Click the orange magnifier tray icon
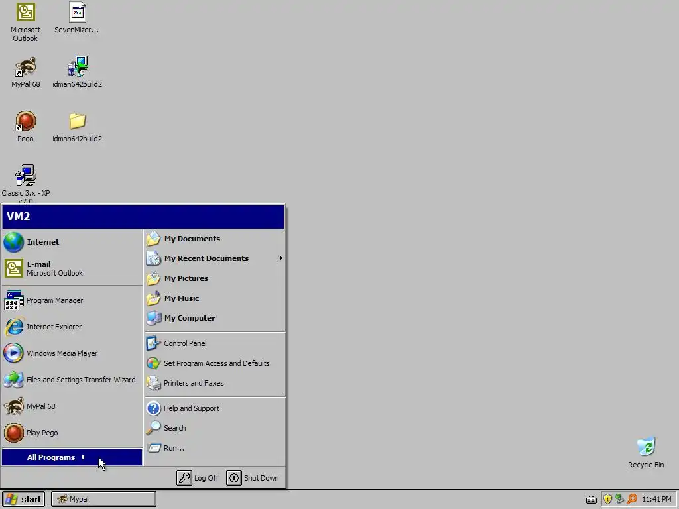This screenshot has height=509, width=679. 632,499
